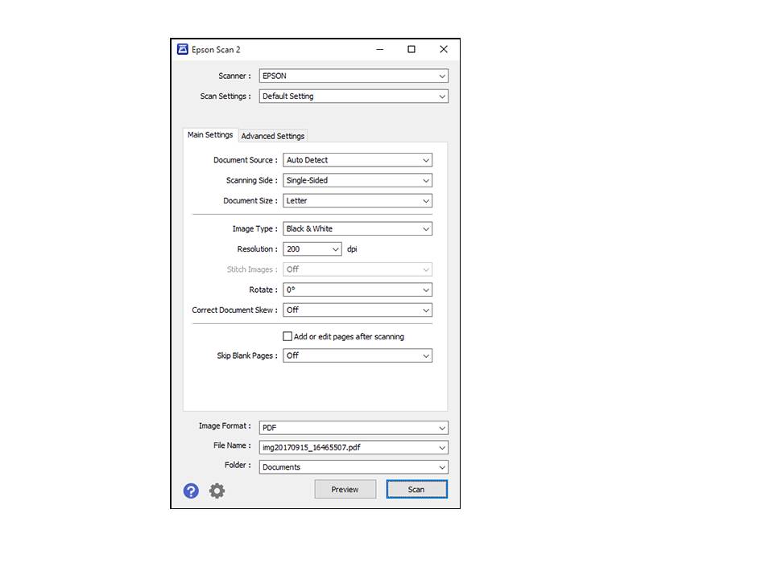Viewport: 765px width, 571px height.
Task: Minimize the Epson Scan 2 window
Action: click(x=380, y=49)
